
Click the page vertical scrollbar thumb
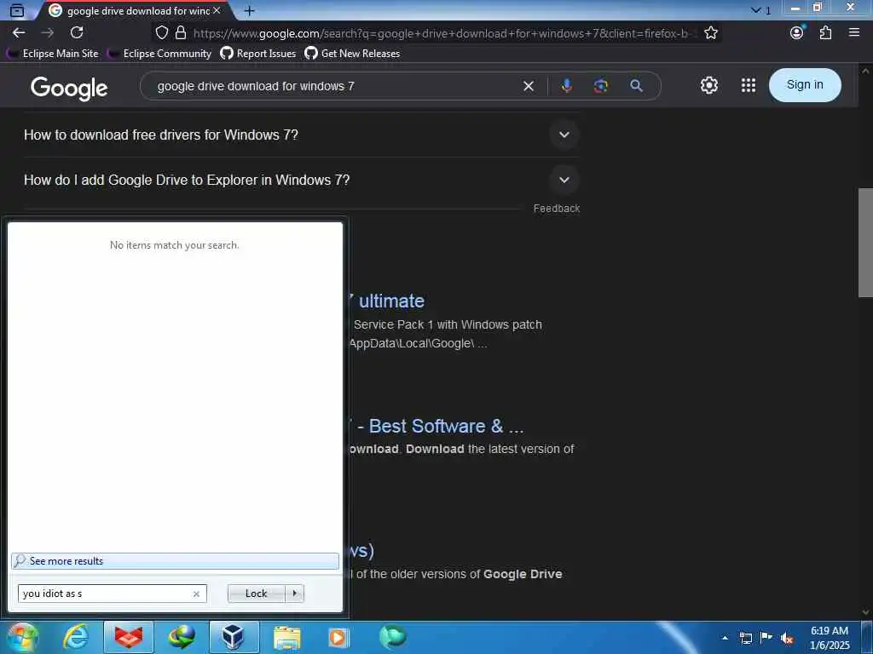tap(864, 243)
